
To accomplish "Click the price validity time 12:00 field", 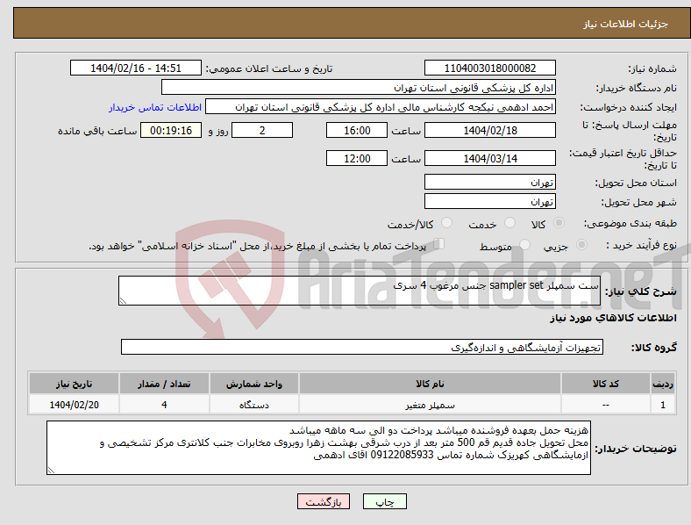I will (x=357, y=158).
